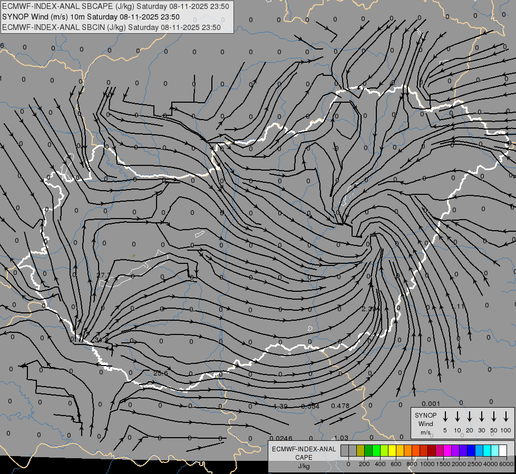516x474 pixels.
Task: Click the 6000 tick label on CAPE scale
Action: (x=507, y=464)
